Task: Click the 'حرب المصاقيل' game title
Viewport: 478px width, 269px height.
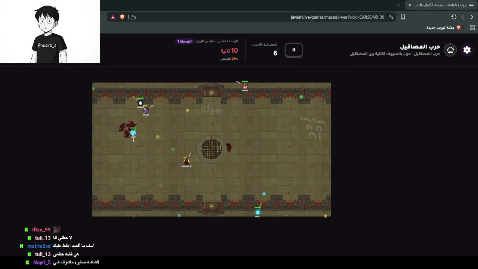Action: [420, 47]
